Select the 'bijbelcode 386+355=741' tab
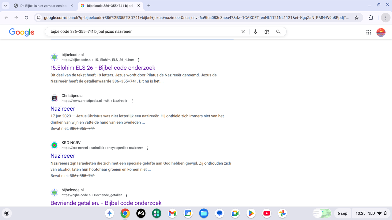The width and height of the screenshot is (392, 220). [x=110, y=6]
